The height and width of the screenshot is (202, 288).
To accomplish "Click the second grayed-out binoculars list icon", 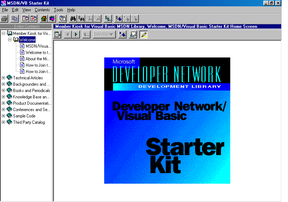I will pyautogui.click(x=98, y=19).
